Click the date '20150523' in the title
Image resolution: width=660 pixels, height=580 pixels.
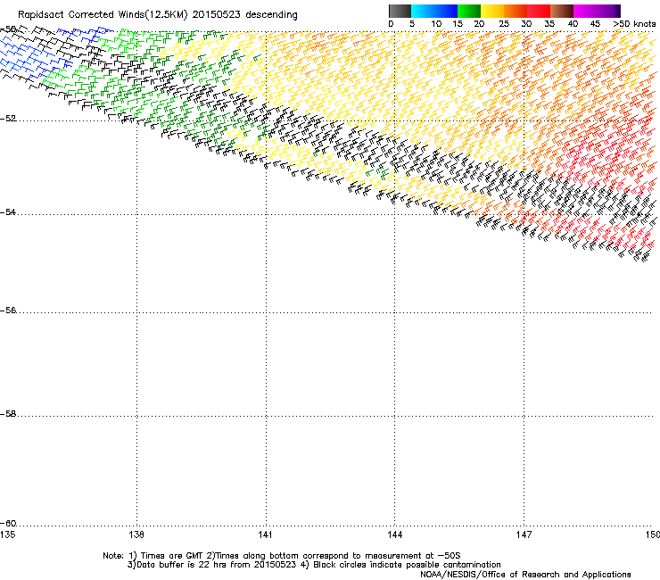(x=217, y=15)
